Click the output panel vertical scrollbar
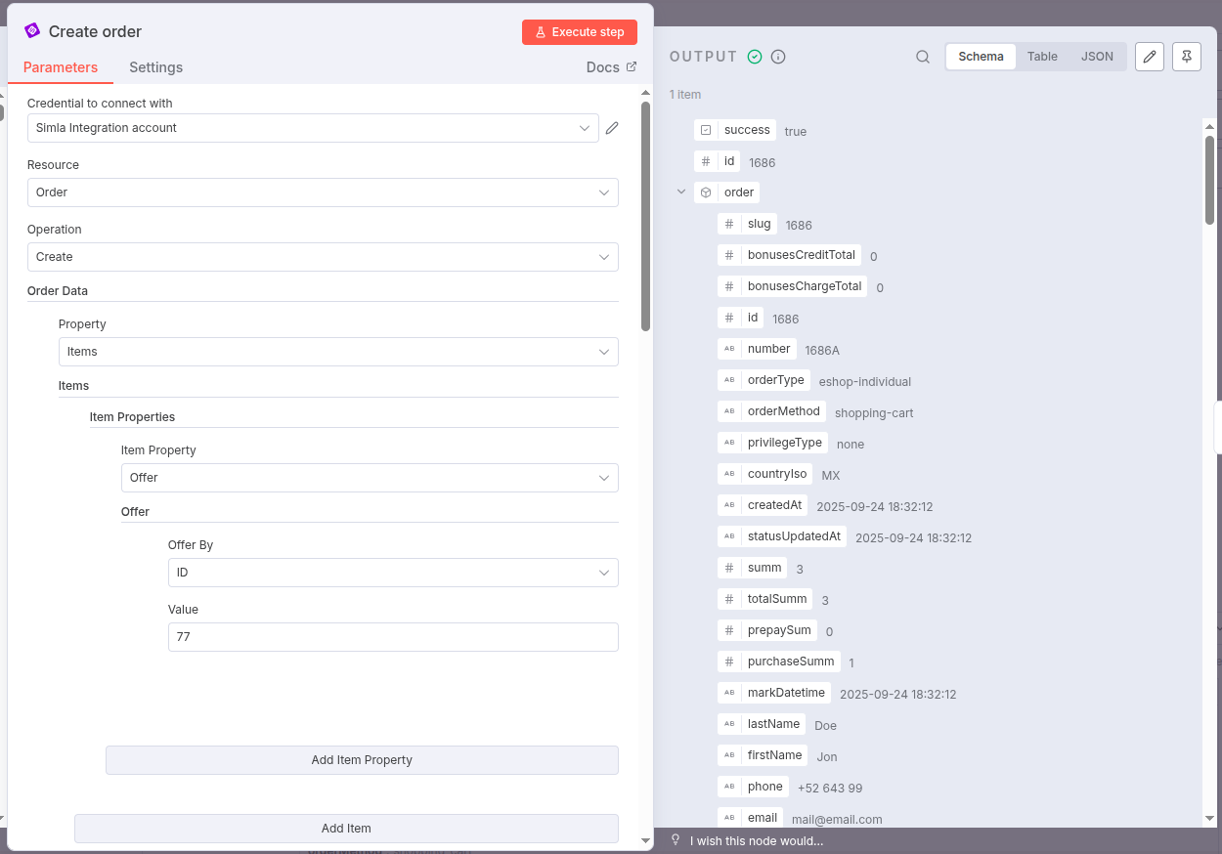This screenshot has height=854, width=1222. pos(1209,181)
